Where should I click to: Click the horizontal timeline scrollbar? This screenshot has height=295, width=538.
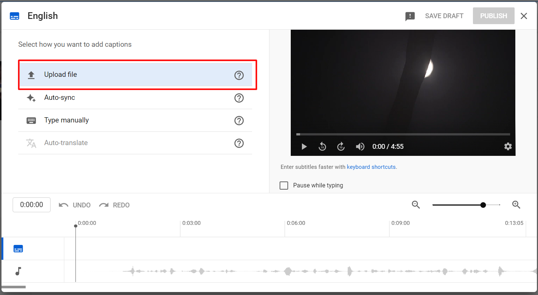pyautogui.click(x=14, y=287)
